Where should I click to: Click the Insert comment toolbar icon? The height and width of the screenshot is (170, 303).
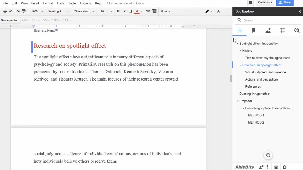click(154, 11)
